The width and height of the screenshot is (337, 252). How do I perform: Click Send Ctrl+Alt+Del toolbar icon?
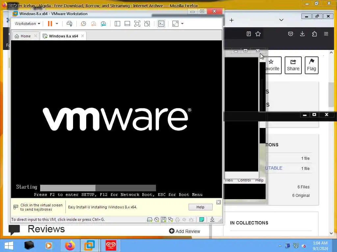click(x=69, y=24)
